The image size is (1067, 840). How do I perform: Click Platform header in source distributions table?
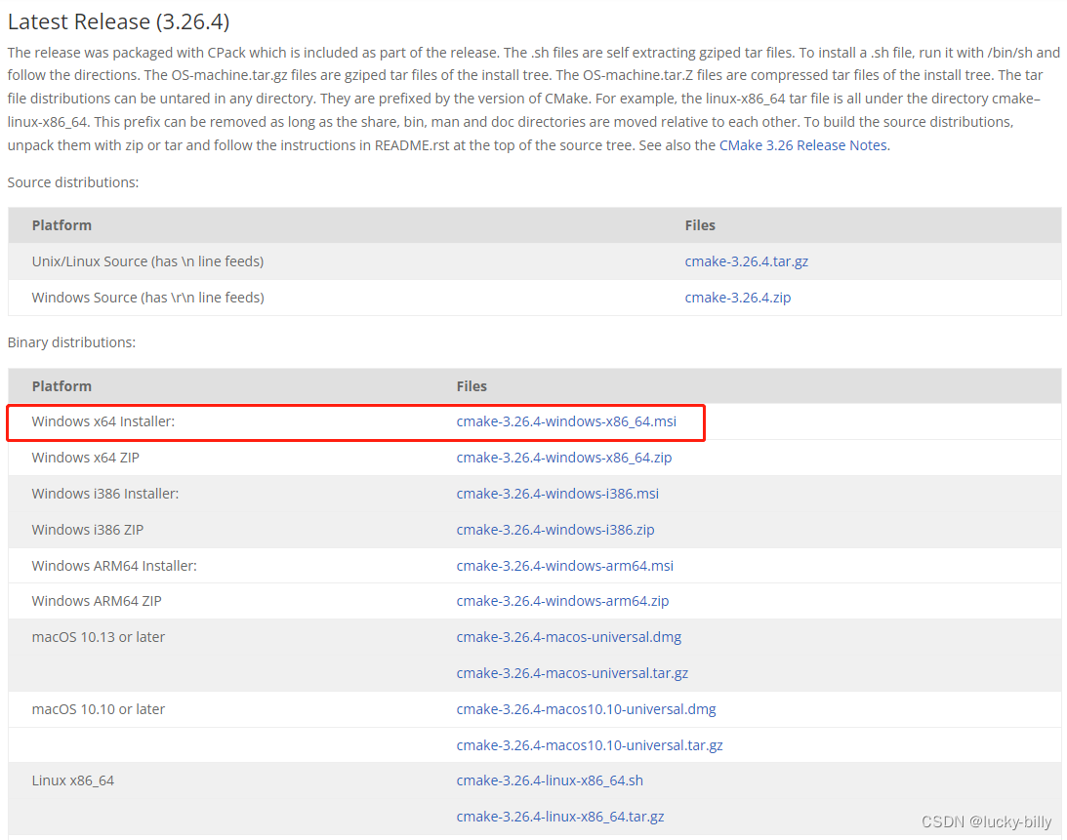pos(62,225)
